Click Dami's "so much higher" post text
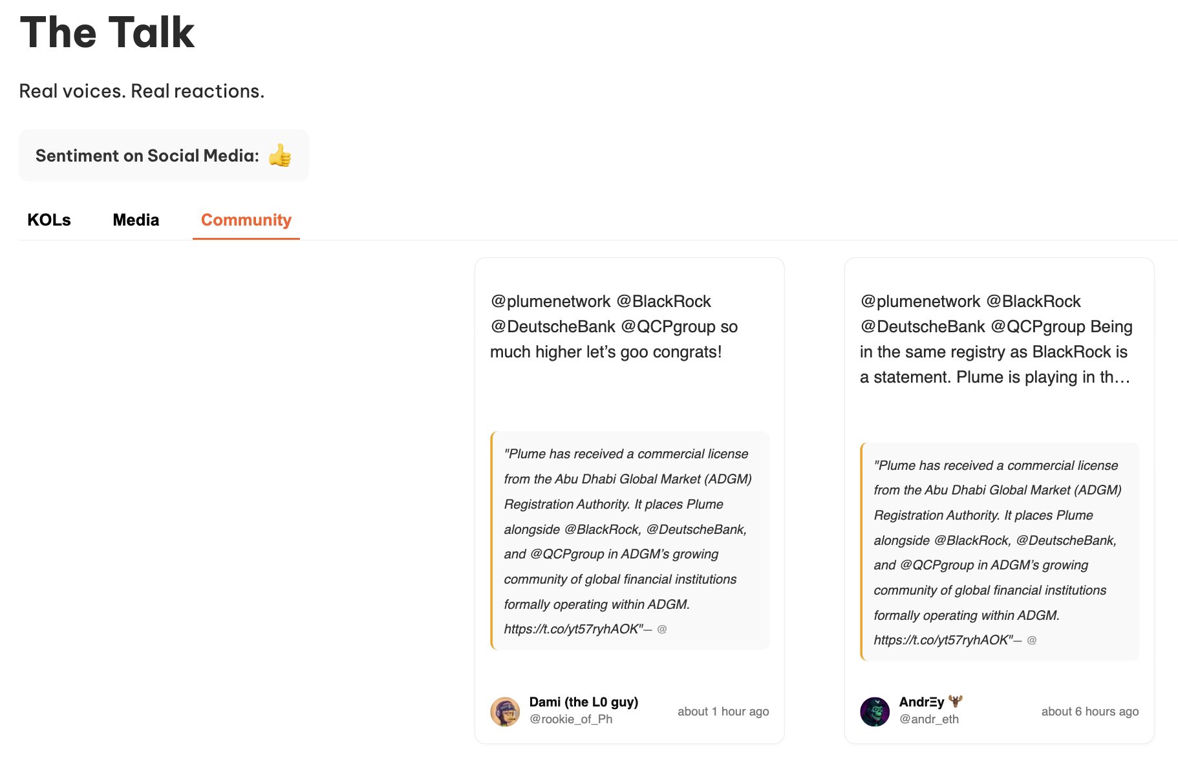 pos(613,327)
